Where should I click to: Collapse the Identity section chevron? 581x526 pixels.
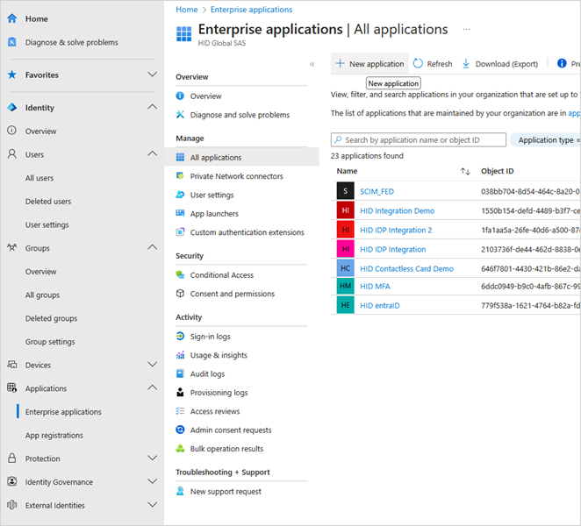[153, 107]
